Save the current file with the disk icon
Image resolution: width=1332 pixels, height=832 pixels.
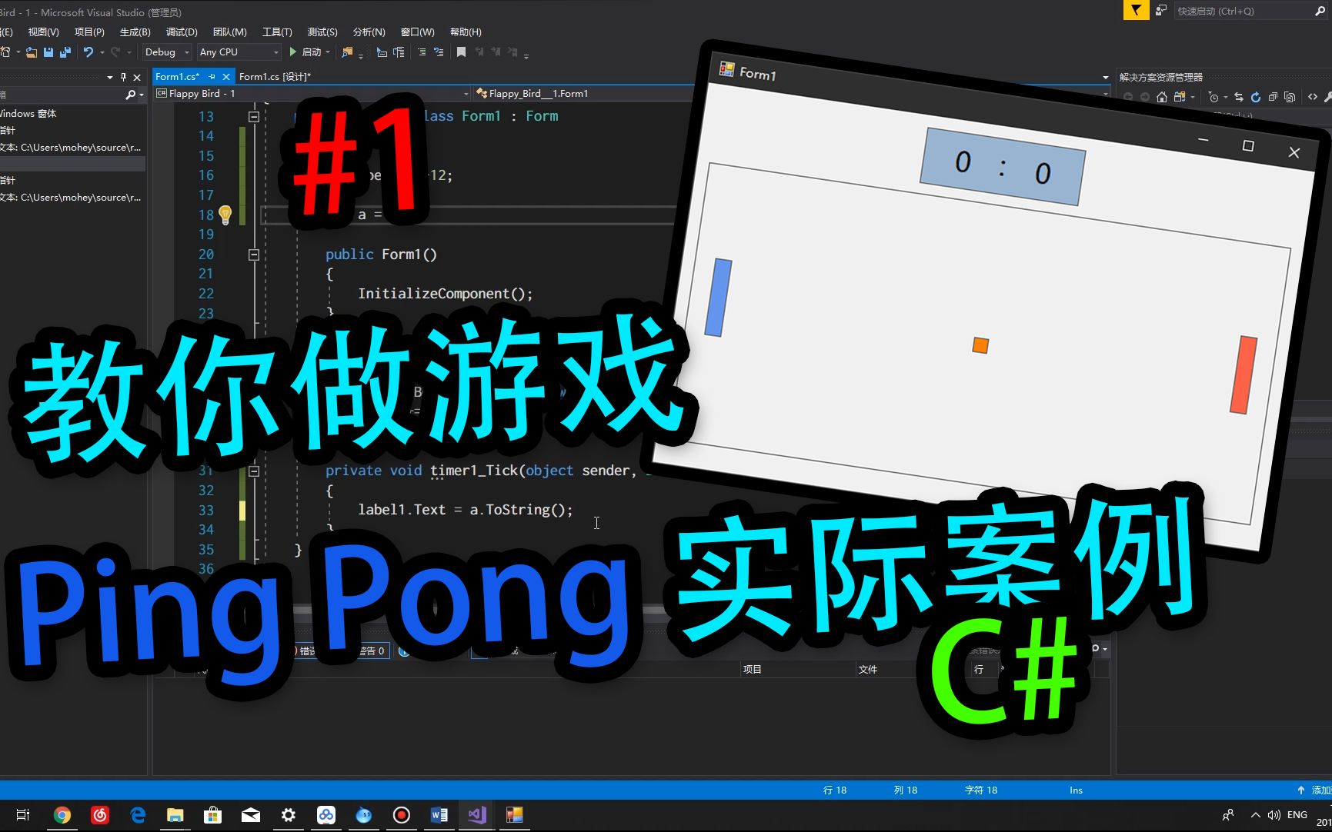click(48, 52)
